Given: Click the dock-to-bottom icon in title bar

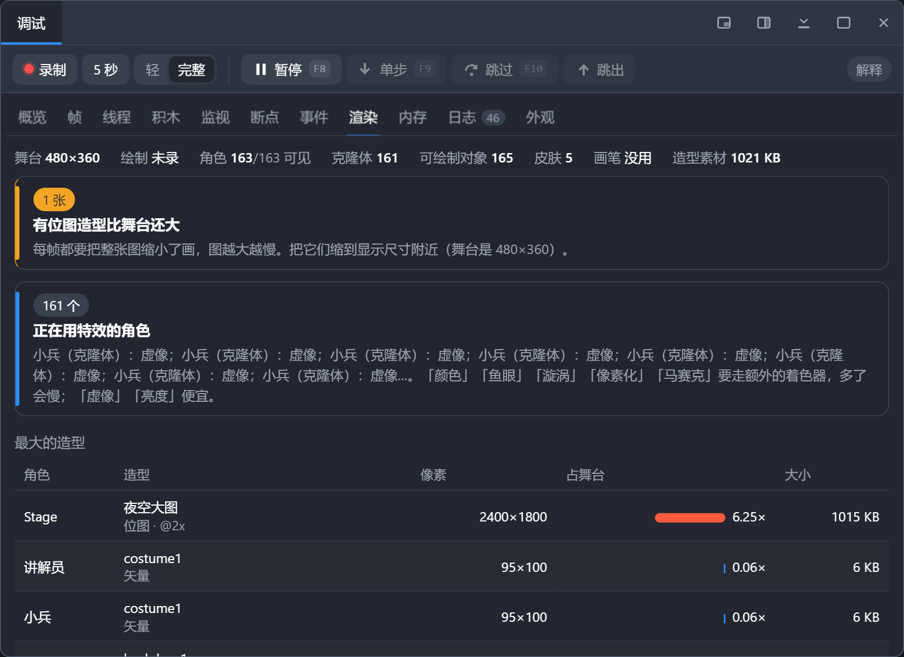Looking at the screenshot, I should (x=804, y=23).
